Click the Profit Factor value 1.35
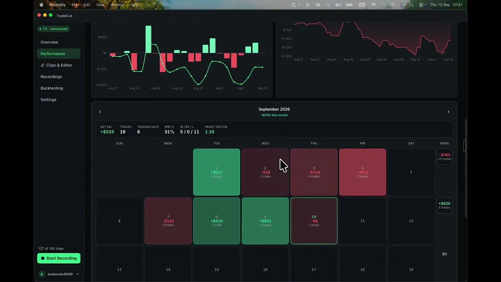Image resolution: width=501 pixels, height=282 pixels. (x=210, y=132)
